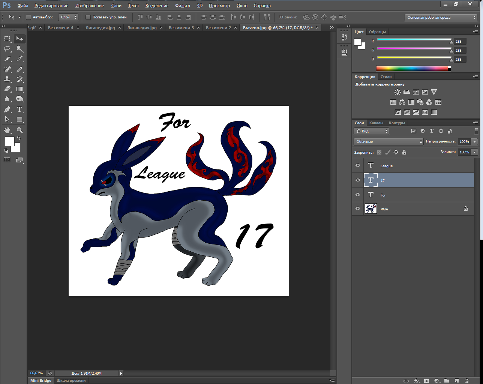Switch to the Каналы tab
The image size is (483, 384).
click(x=376, y=123)
